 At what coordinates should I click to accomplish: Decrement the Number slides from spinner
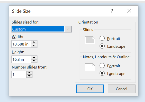[29, 76]
